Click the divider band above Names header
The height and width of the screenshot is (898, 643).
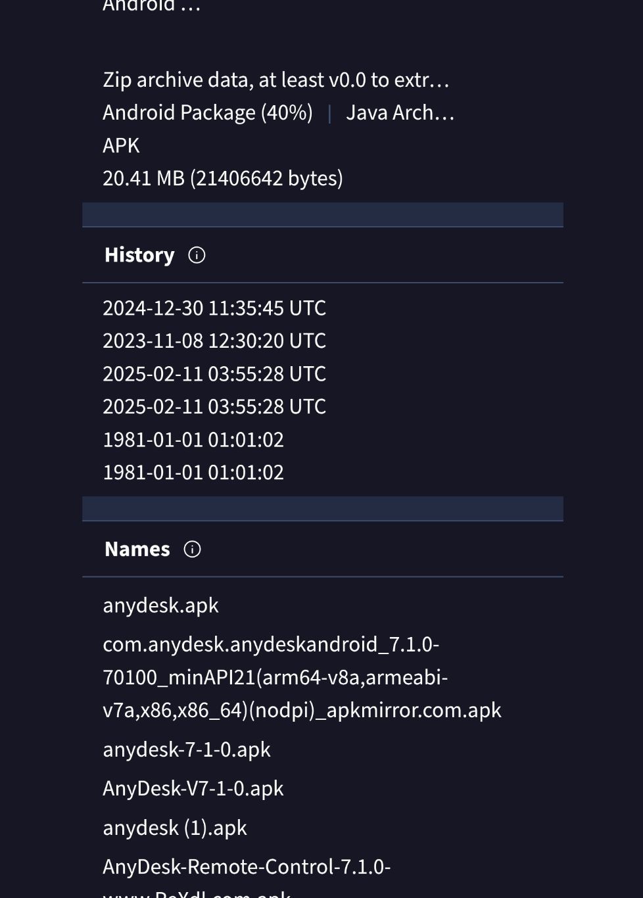[x=323, y=509]
